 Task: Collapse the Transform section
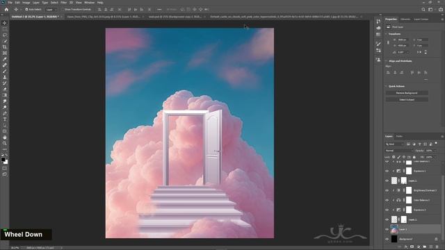click(387, 34)
